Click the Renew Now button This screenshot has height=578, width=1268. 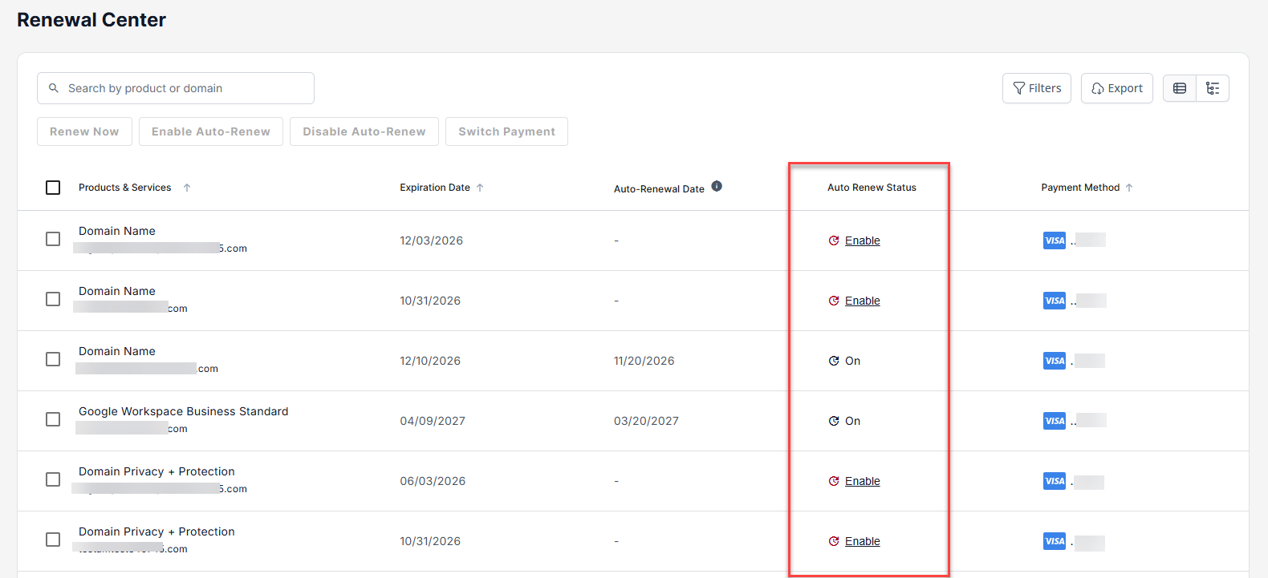click(84, 131)
